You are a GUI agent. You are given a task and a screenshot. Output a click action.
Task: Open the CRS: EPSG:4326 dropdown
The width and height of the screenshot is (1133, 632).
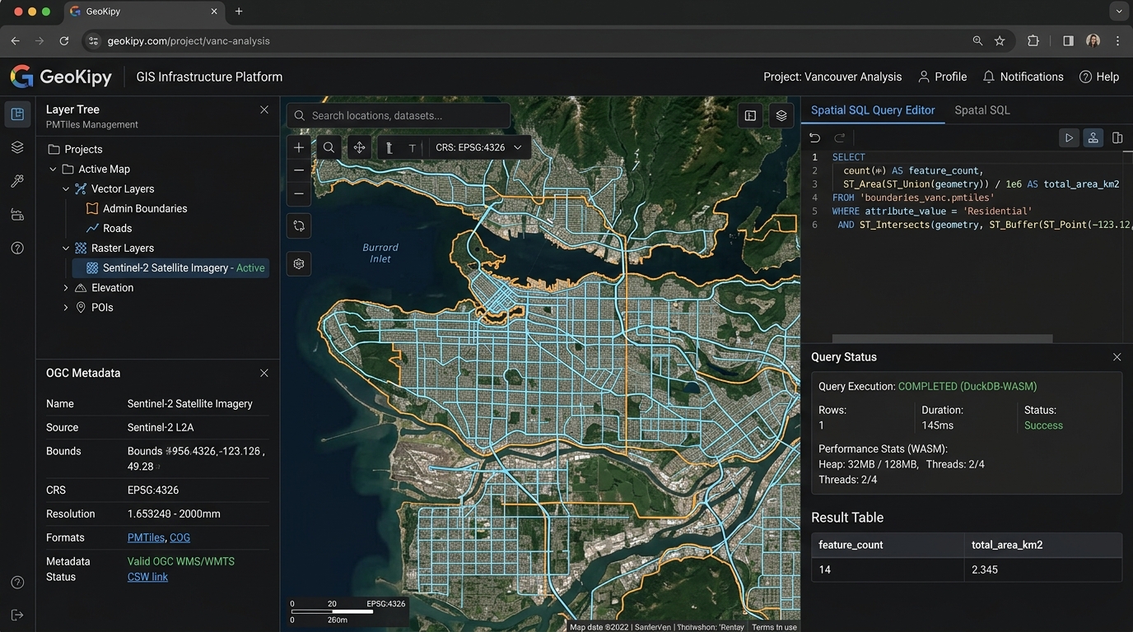tap(478, 147)
